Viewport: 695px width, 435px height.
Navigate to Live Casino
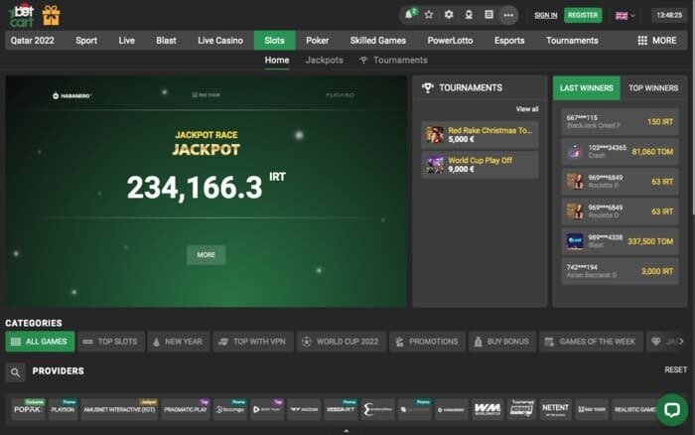220,41
